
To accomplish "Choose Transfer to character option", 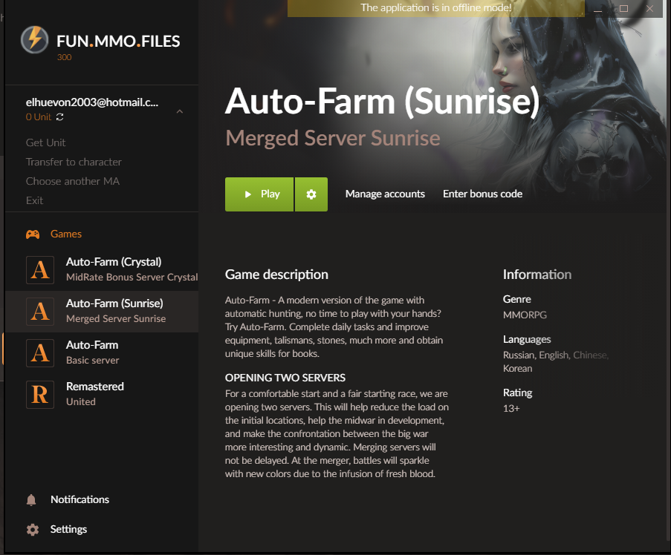I will [74, 162].
